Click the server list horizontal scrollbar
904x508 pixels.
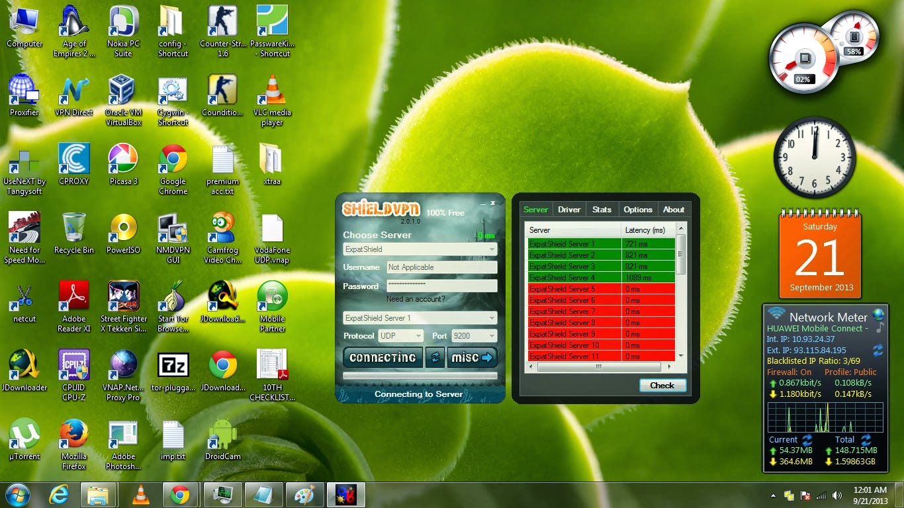pyautogui.click(x=598, y=366)
